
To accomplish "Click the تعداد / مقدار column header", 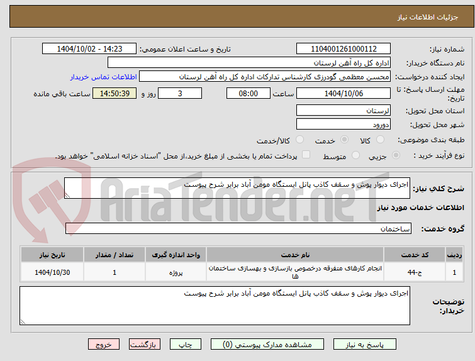I will tap(115, 255).
